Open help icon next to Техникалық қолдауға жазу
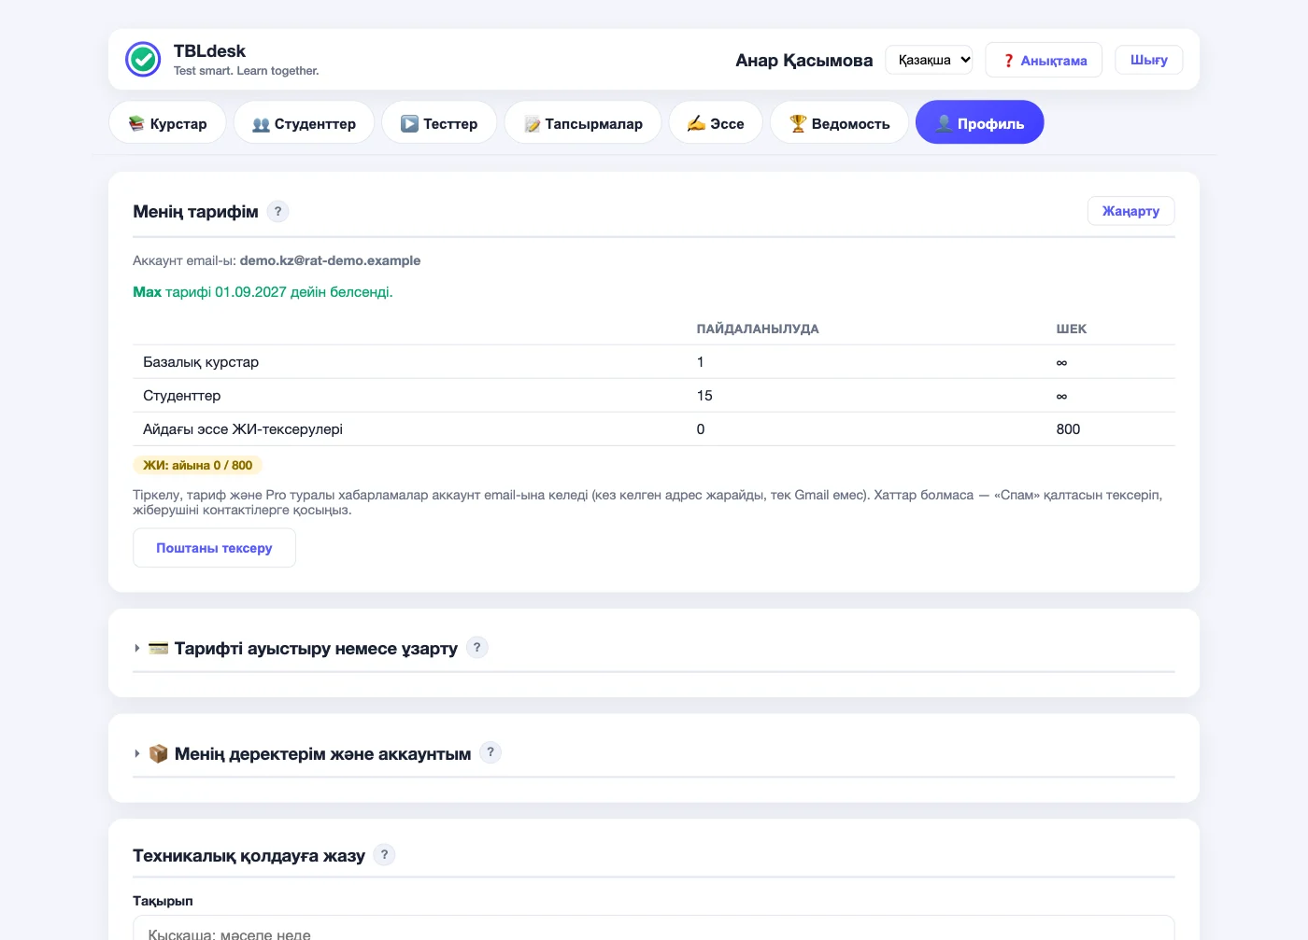Screen dimensions: 1308x940 tap(384, 854)
